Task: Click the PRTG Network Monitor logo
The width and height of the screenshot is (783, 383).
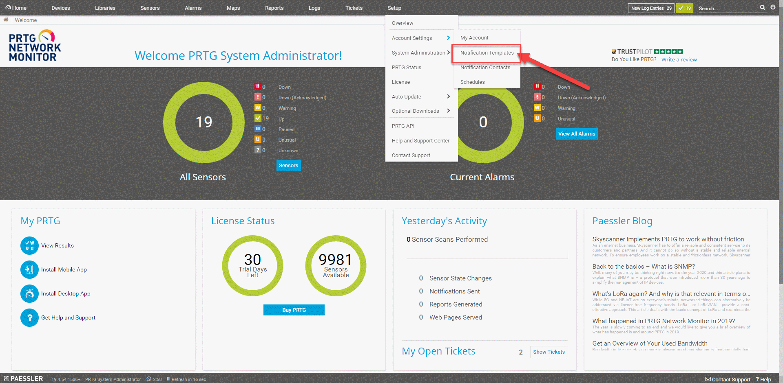Action: [x=35, y=45]
